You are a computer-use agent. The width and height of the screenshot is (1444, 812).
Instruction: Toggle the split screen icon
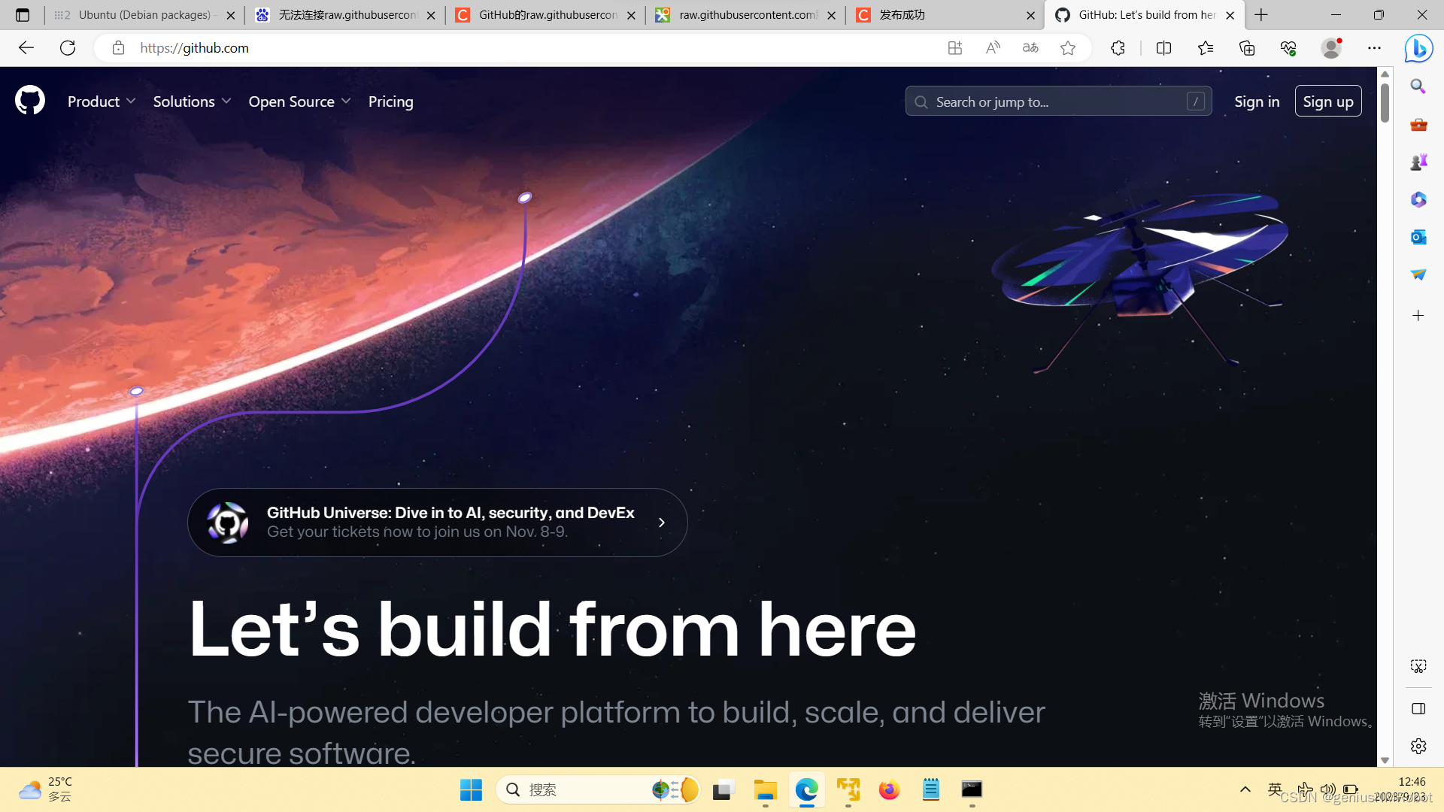1163,48
